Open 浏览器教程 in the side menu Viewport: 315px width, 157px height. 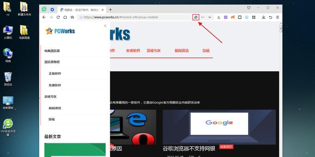click(52, 62)
